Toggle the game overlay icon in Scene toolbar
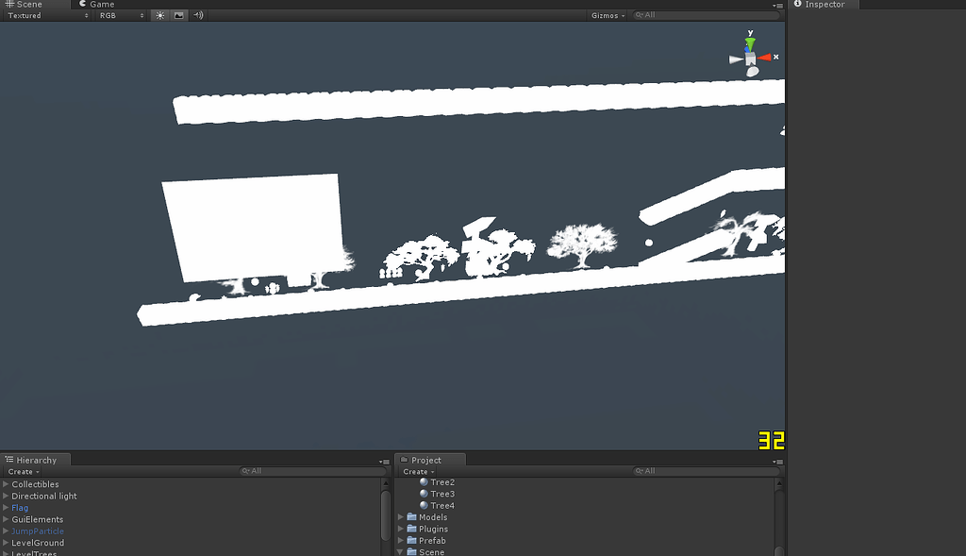Image resolution: width=966 pixels, height=556 pixels. (x=178, y=15)
